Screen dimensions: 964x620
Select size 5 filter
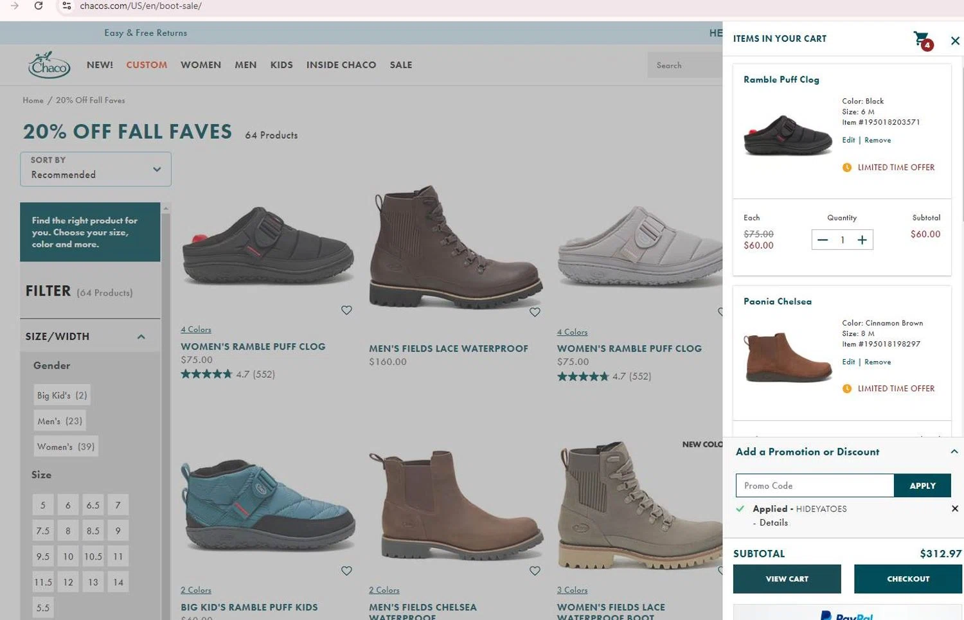coord(43,505)
